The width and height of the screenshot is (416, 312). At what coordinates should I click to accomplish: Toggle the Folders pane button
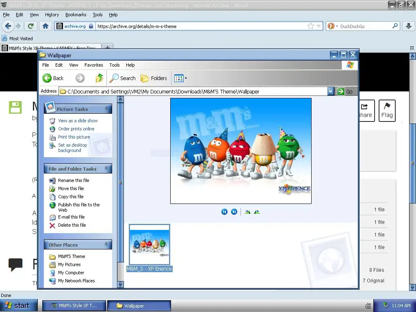[154, 78]
